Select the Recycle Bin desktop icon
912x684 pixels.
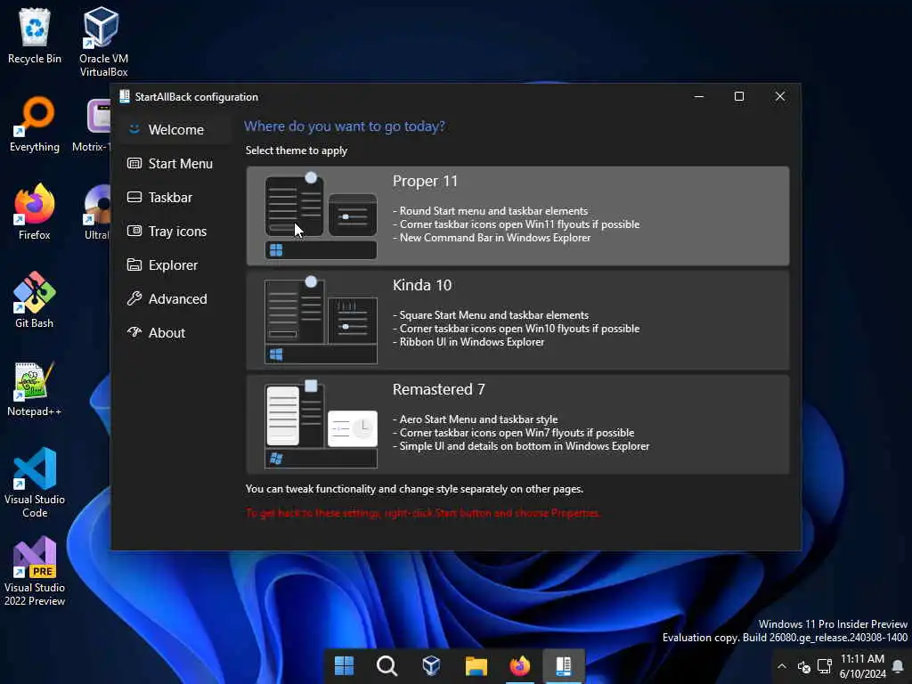tap(35, 36)
